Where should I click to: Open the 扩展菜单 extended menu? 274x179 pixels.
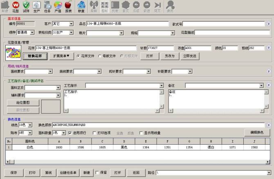point(61,56)
